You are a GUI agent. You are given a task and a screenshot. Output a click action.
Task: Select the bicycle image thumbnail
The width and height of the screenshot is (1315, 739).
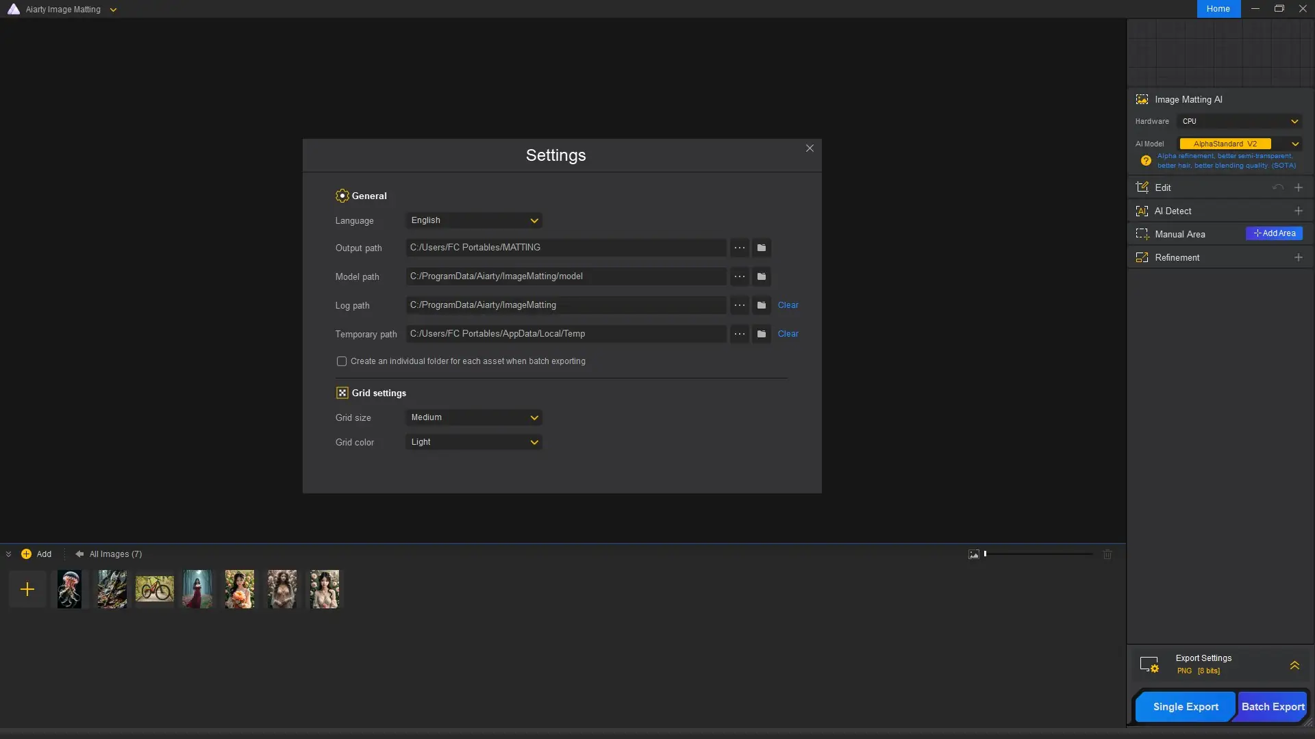click(x=154, y=589)
